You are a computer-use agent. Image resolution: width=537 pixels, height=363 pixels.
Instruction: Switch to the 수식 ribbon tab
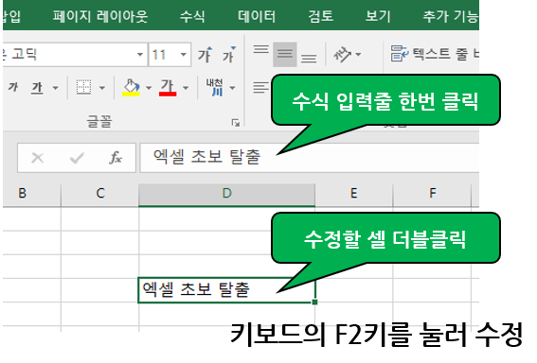[x=192, y=16]
